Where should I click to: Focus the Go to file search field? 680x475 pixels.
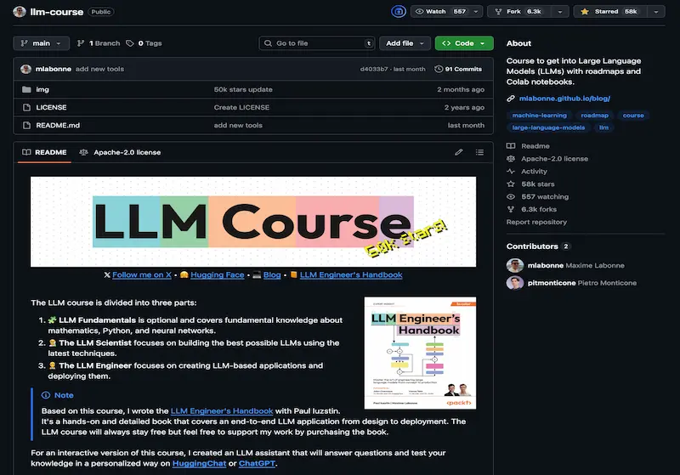pyautogui.click(x=317, y=43)
